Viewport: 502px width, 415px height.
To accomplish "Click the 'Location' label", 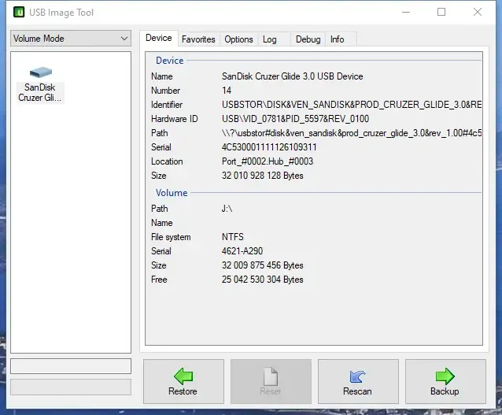I will (167, 161).
